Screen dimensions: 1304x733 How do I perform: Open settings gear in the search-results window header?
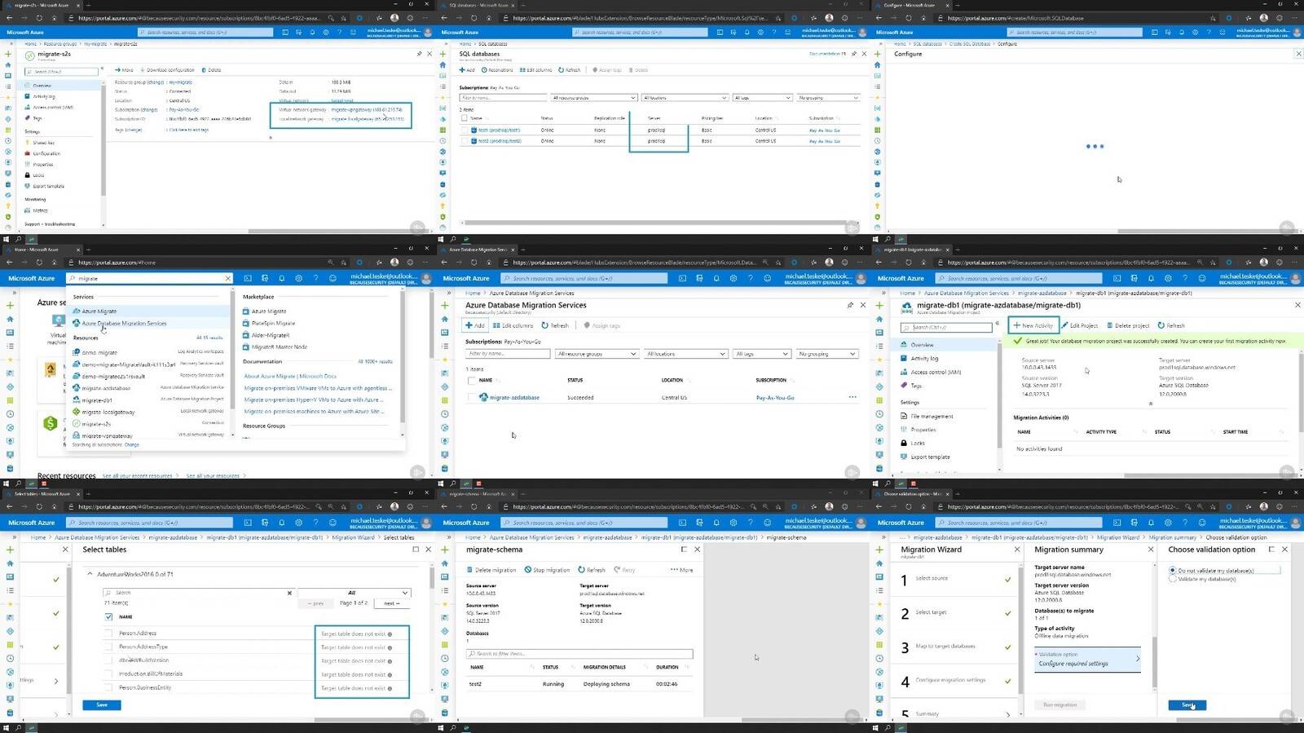click(299, 278)
